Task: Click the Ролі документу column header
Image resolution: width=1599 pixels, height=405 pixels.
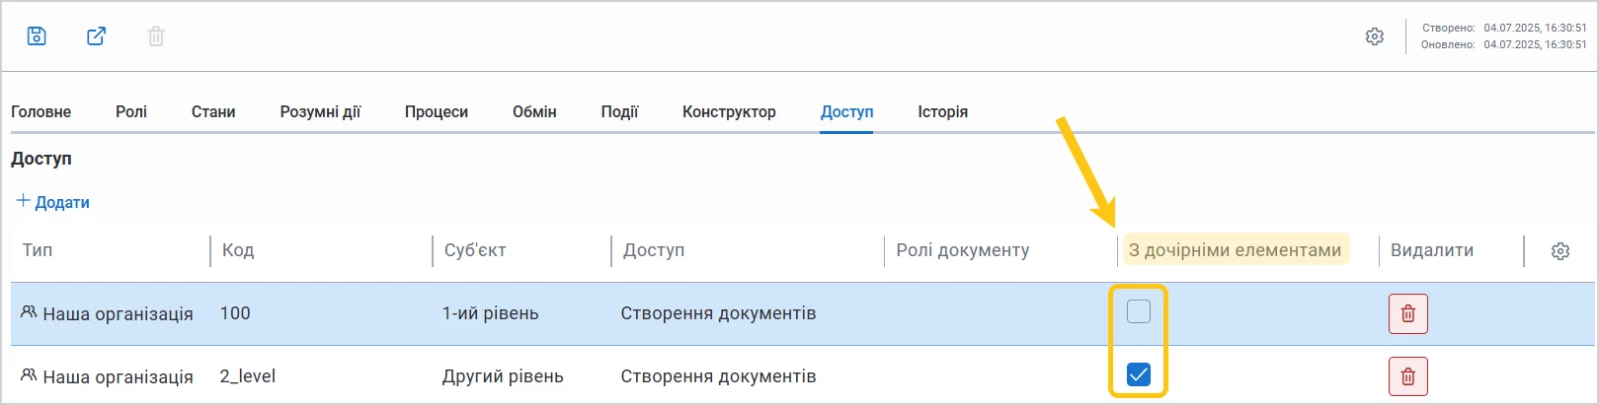Action: pyautogui.click(x=962, y=250)
